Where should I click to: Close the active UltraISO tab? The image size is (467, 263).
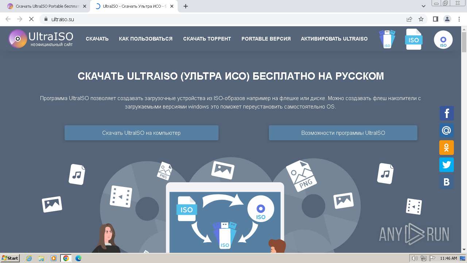(x=172, y=6)
